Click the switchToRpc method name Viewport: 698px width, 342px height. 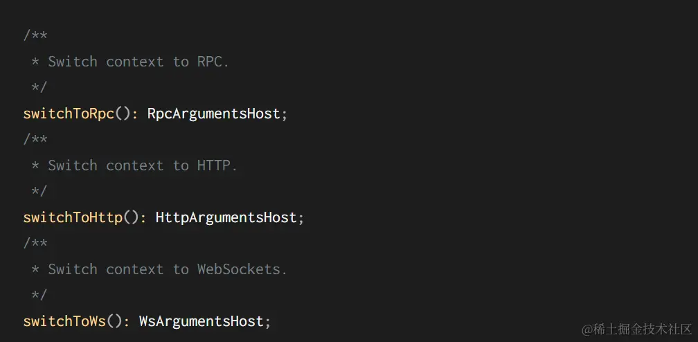click(68, 114)
